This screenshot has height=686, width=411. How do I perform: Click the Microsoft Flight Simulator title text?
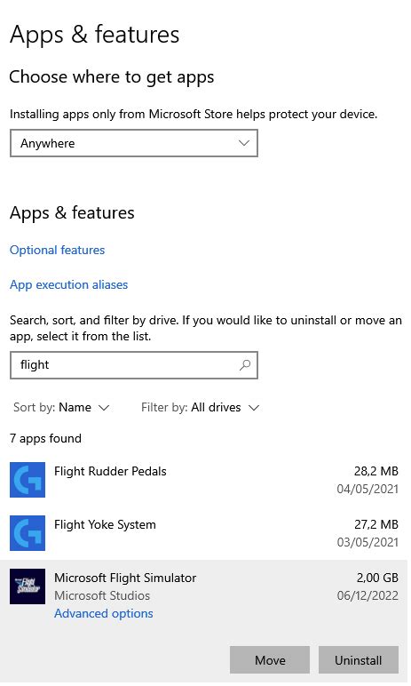(125, 578)
